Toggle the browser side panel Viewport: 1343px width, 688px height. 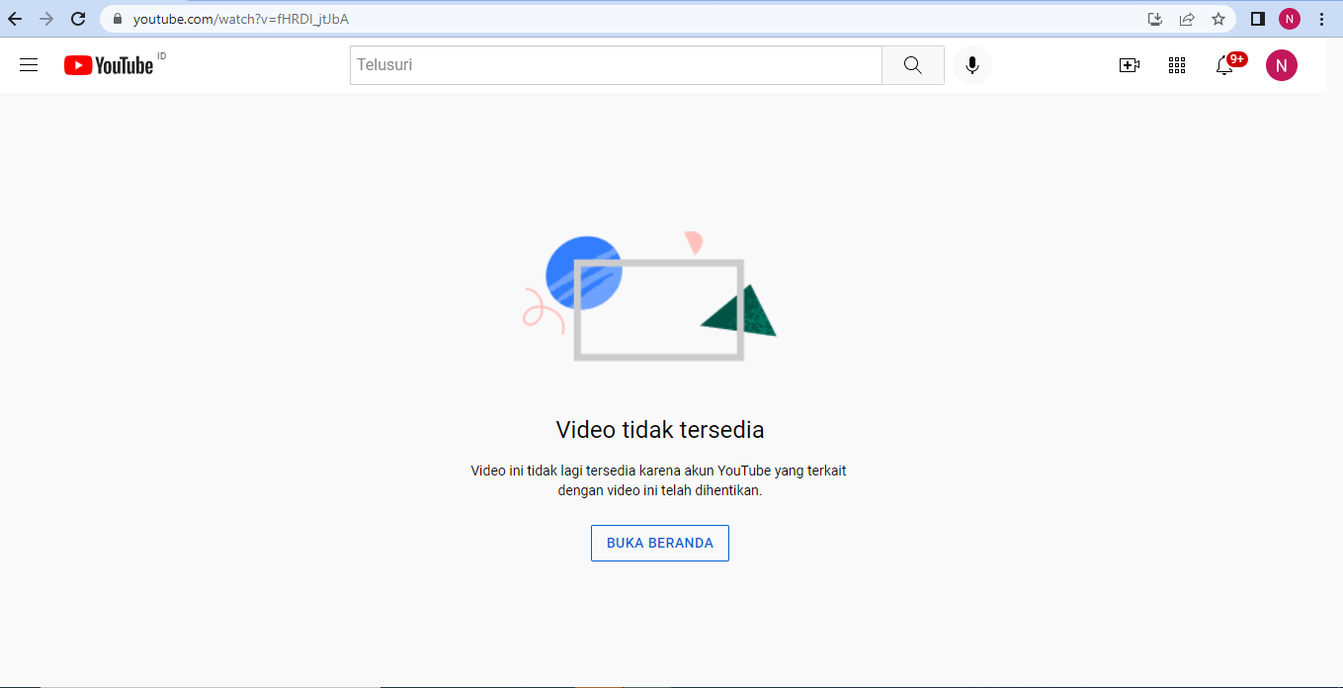(1258, 19)
